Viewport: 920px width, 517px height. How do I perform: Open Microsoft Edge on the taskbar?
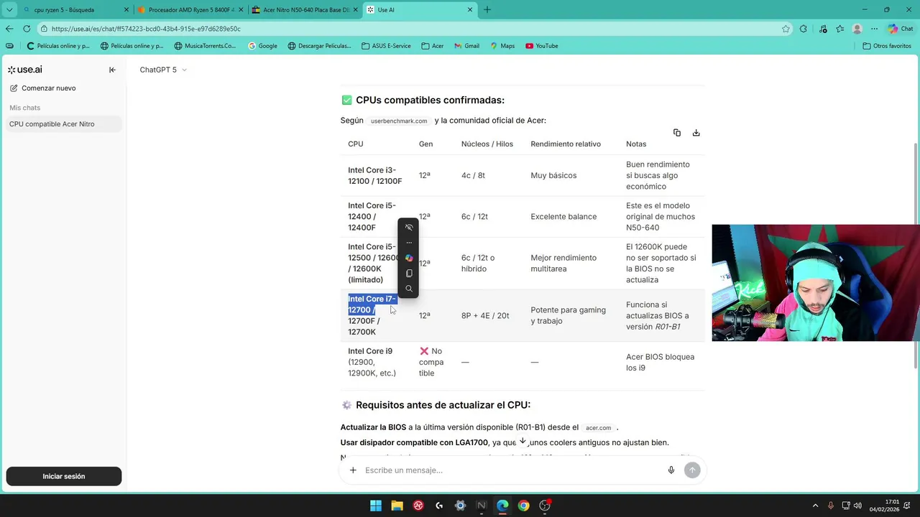click(x=502, y=506)
